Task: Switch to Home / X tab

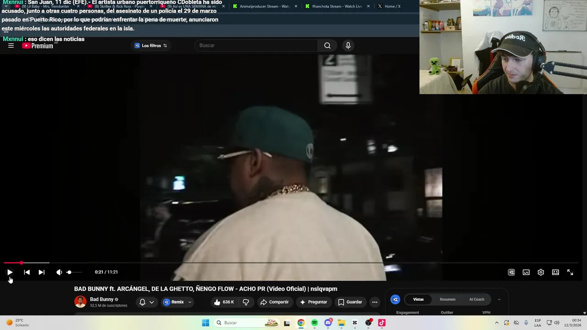Action: (392, 6)
